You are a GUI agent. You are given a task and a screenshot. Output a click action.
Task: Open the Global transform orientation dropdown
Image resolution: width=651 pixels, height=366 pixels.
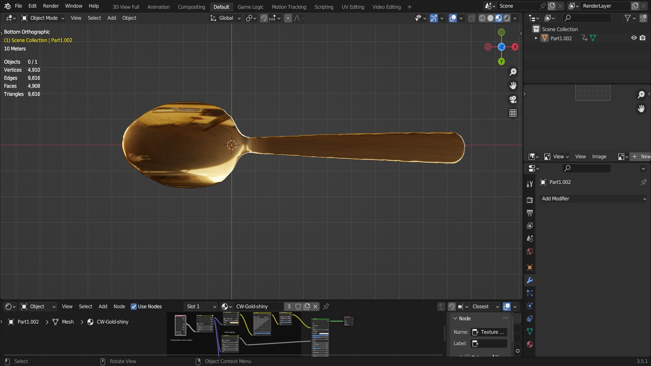tap(225, 18)
